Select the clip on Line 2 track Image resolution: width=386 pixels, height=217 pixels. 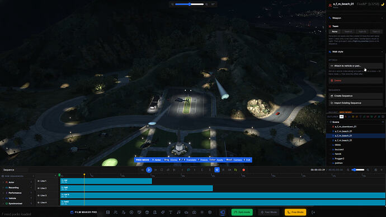coord(136,188)
